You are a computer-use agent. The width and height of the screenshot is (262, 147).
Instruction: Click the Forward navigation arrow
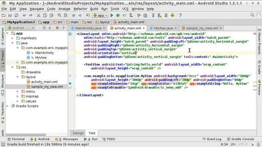point(80,16)
